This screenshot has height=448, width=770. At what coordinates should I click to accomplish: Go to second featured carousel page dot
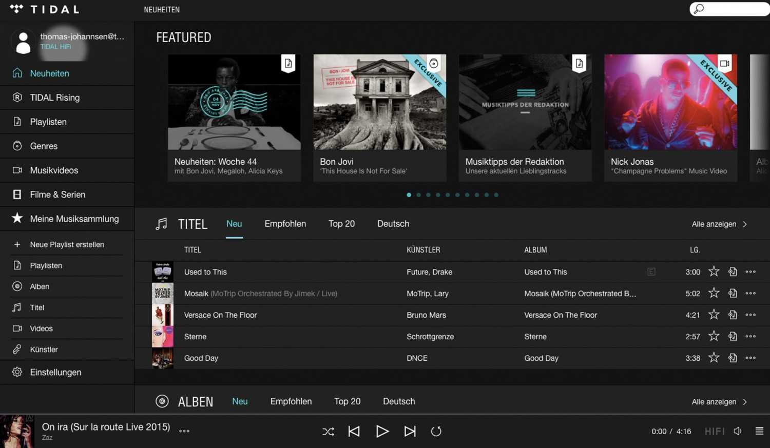click(418, 195)
